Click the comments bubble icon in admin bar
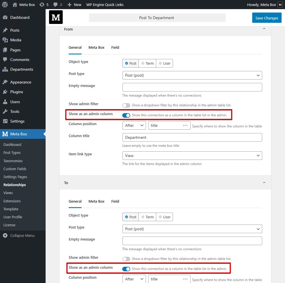Viewport: 285px width, 283px height. pyautogui.click(x=56, y=4)
